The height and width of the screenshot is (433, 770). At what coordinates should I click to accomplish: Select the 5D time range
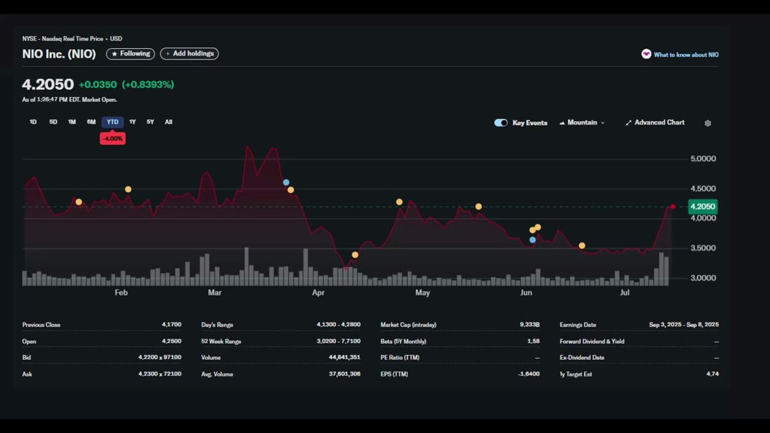coord(53,122)
